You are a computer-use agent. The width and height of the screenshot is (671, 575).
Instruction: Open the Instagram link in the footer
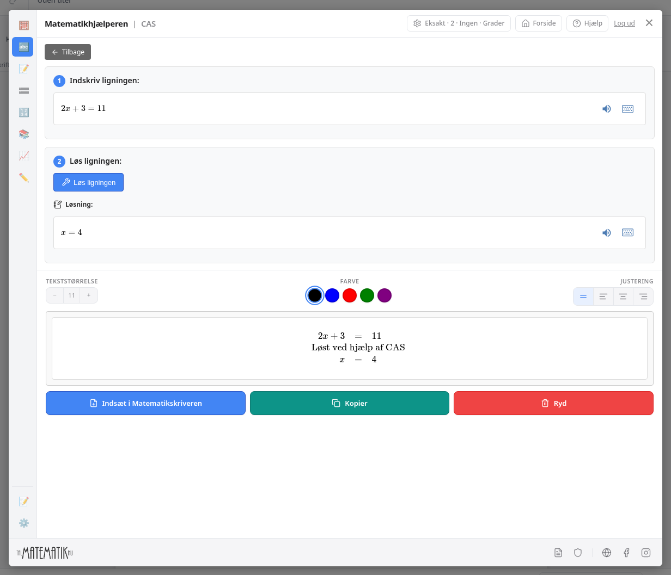point(646,553)
